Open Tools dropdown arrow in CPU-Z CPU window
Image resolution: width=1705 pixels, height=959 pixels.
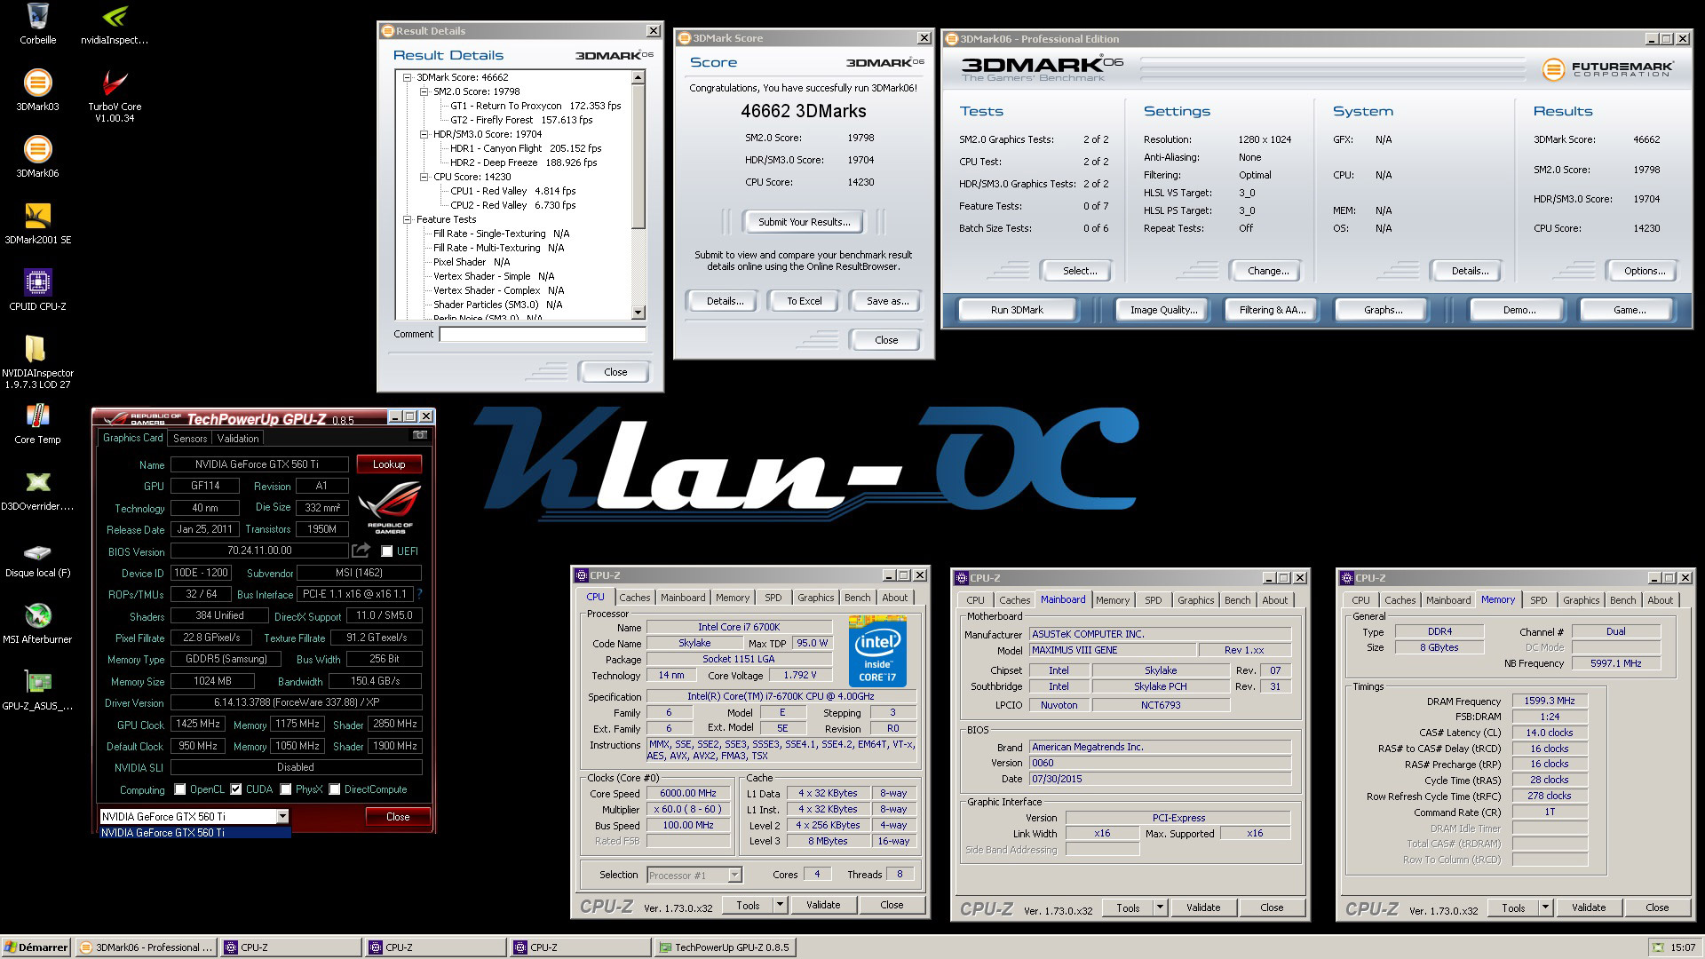click(x=780, y=905)
